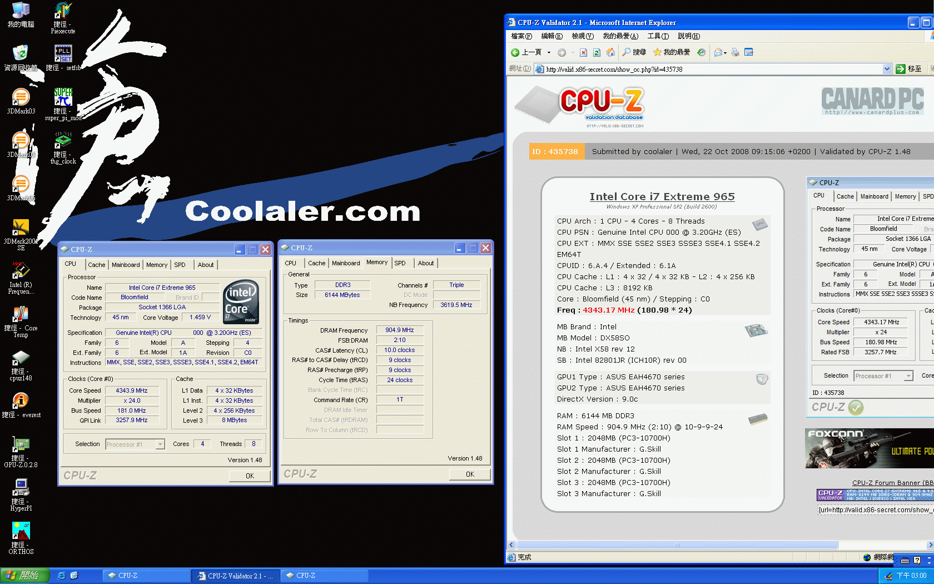934x584 pixels.
Task: Click OK button in middle CPU-Z Memory window
Action: coord(470,474)
